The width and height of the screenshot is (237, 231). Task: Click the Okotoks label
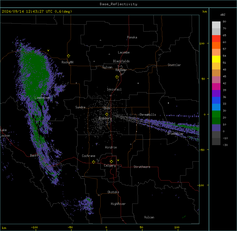(x=113, y=192)
